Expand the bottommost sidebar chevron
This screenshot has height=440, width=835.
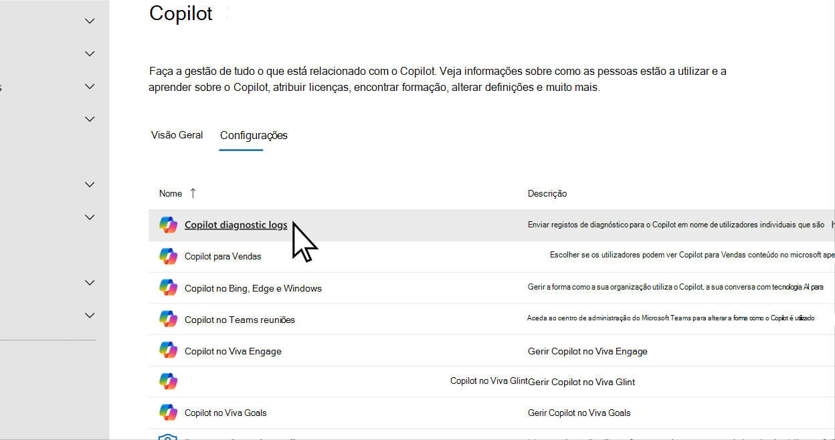point(90,315)
